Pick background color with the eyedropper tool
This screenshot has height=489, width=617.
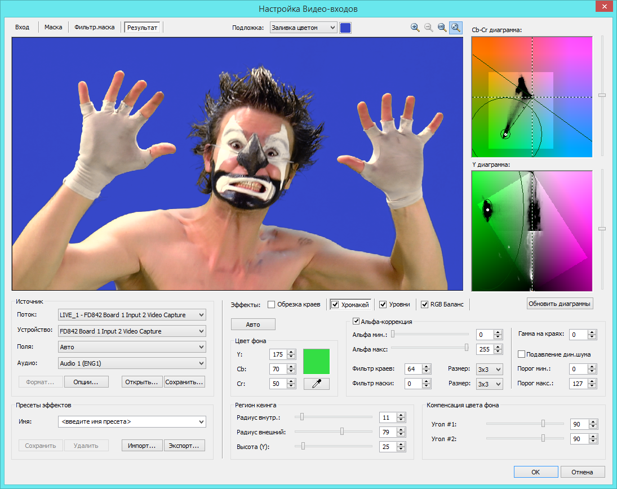click(x=316, y=384)
